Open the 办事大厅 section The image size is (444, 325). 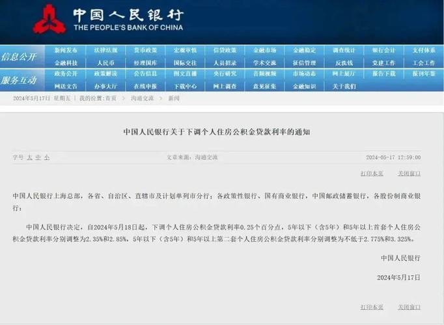[x=105, y=86]
